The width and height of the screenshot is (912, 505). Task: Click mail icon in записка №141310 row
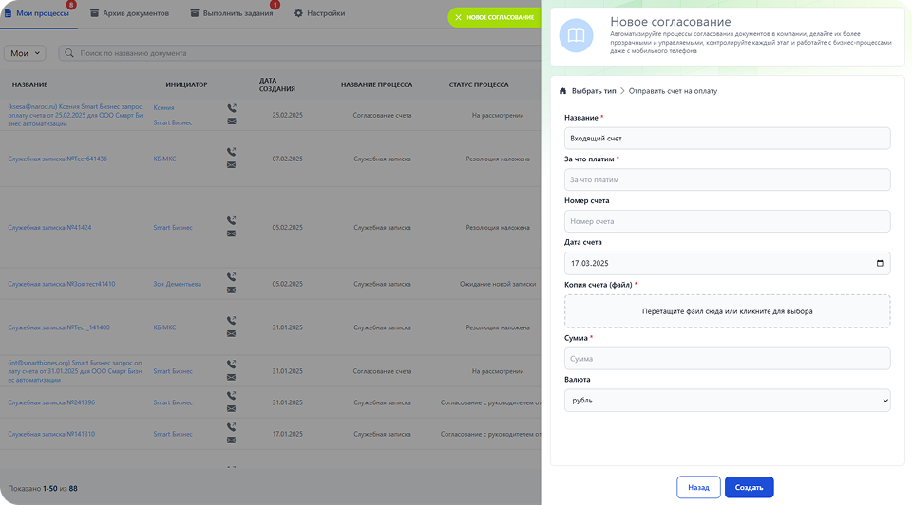(232, 440)
